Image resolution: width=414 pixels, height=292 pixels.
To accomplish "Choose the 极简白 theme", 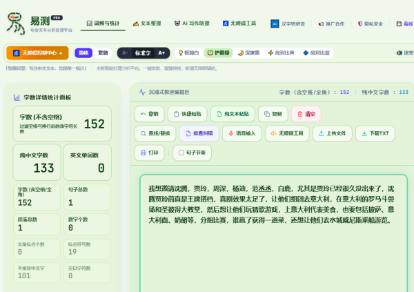I will click(x=188, y=53).
